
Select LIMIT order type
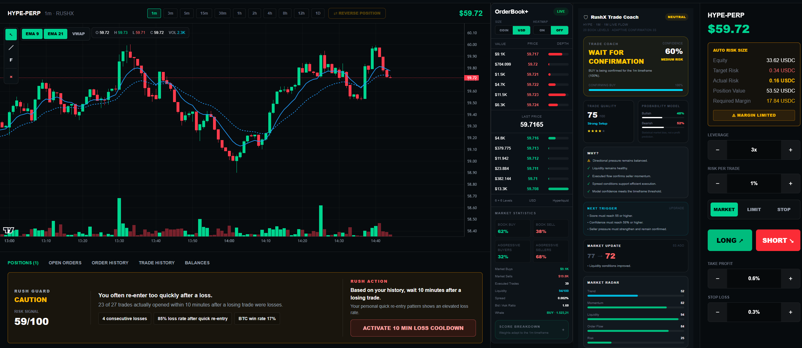pos(754,209)
